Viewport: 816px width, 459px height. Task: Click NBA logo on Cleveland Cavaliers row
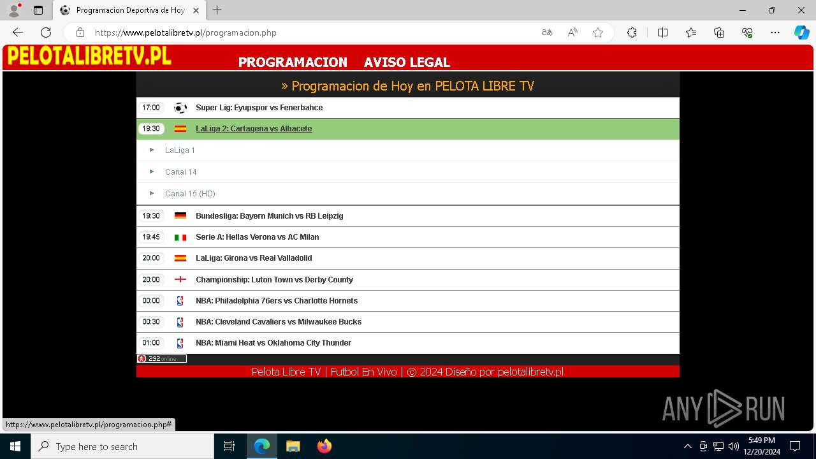[180, 322]
